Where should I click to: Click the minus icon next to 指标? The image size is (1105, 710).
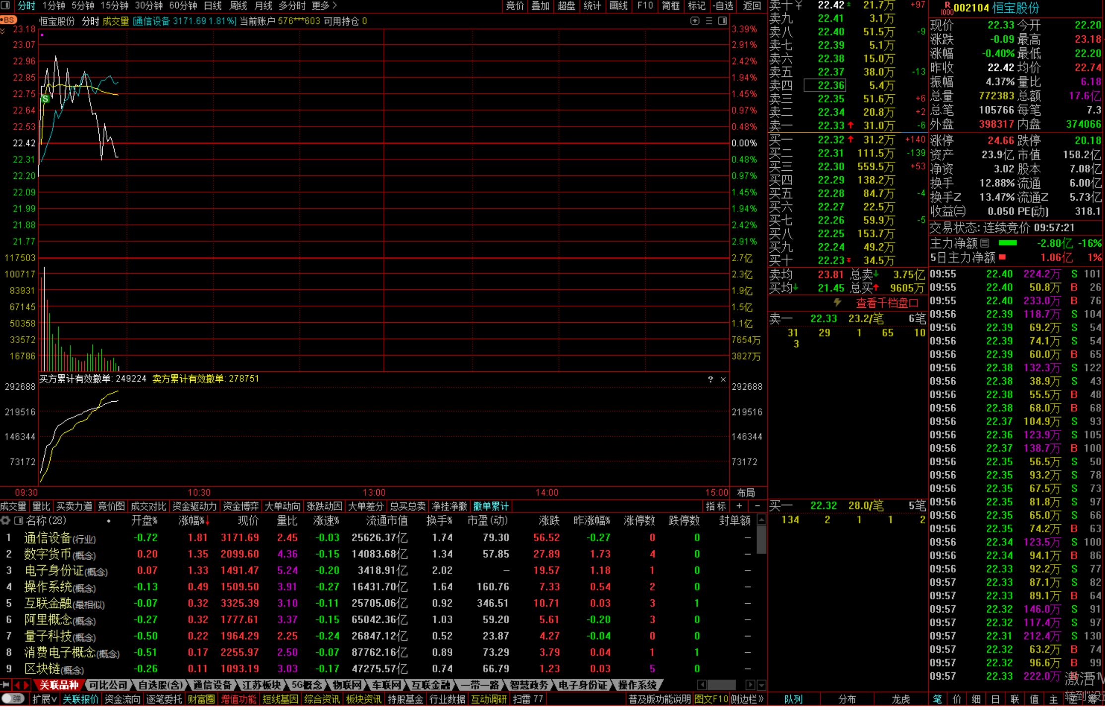tap(757, 506)
